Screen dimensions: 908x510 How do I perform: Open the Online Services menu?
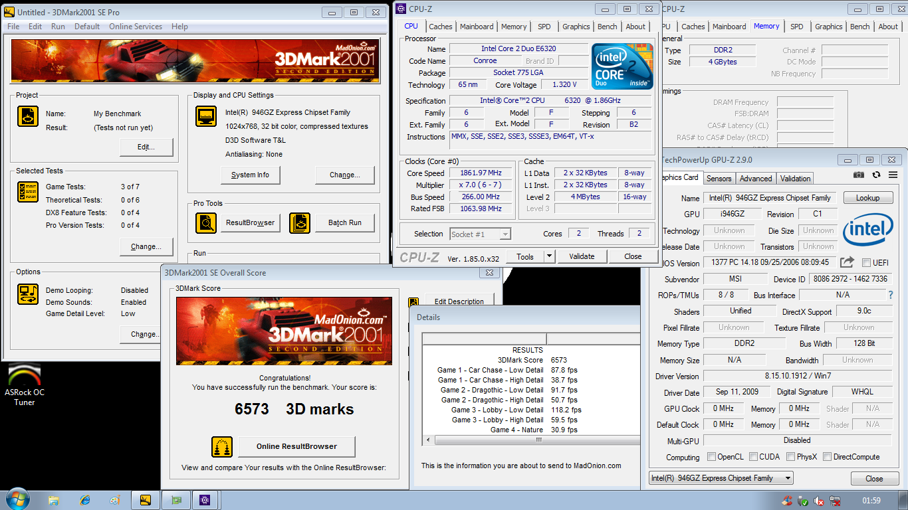pyautogui.click(x=136, y=27)
